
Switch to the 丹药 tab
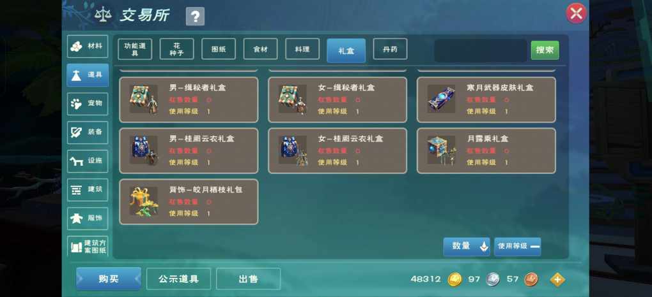pyautogui.click(x=390, y=49)
